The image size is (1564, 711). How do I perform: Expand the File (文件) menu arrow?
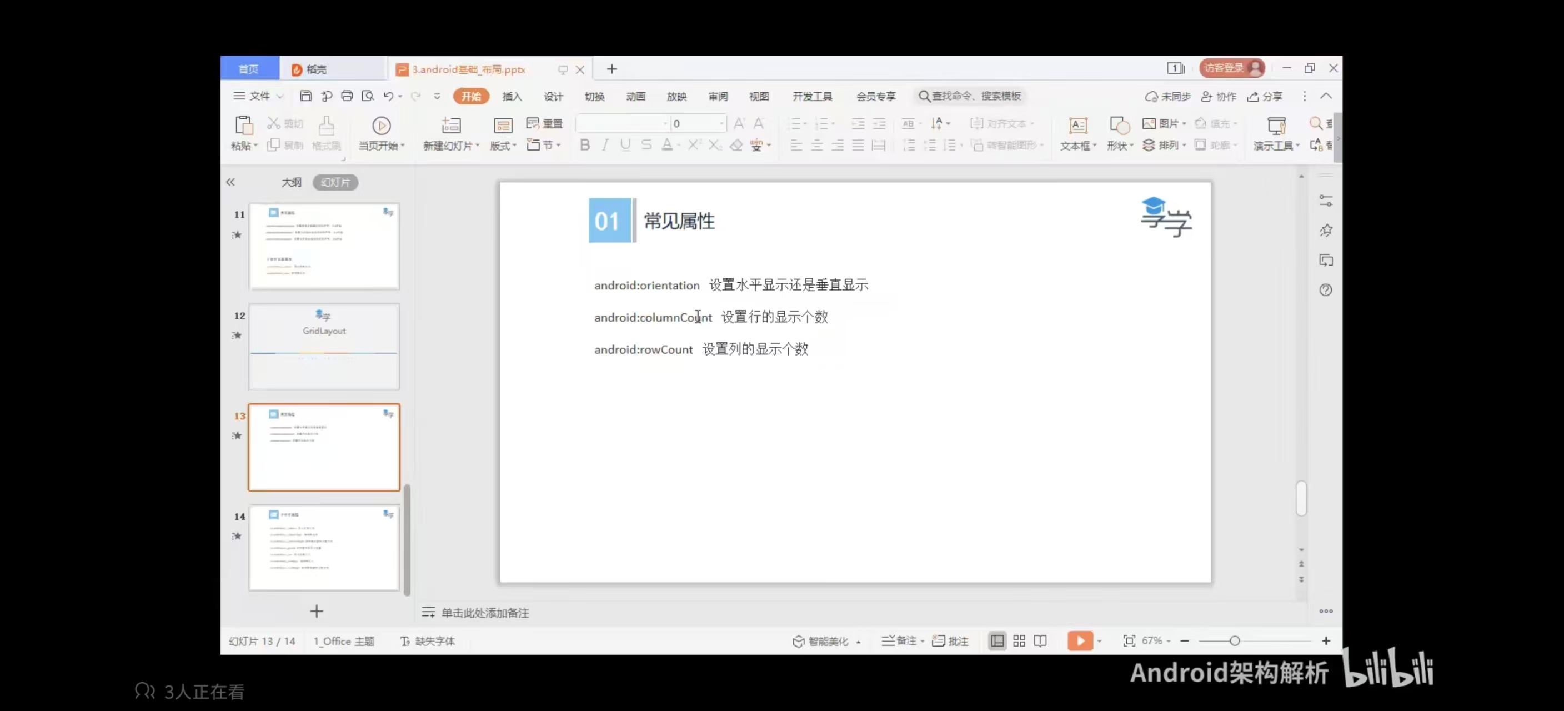click(280, 96)
